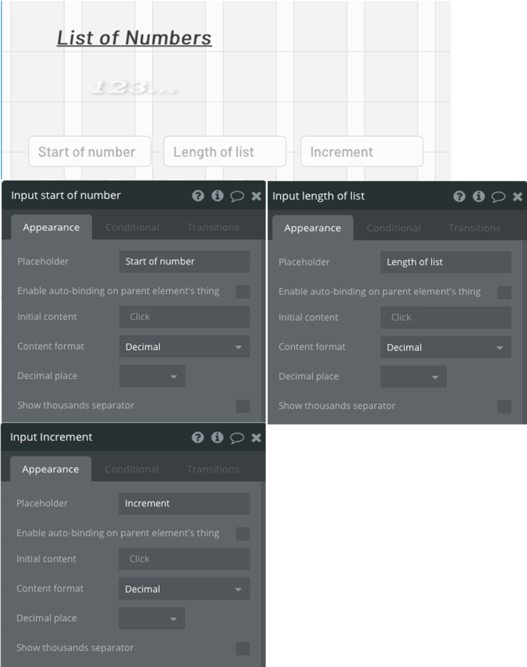Open info icon in Input length of list panel
The height and width of the screenshot is (667, 527).
(479, 196)
